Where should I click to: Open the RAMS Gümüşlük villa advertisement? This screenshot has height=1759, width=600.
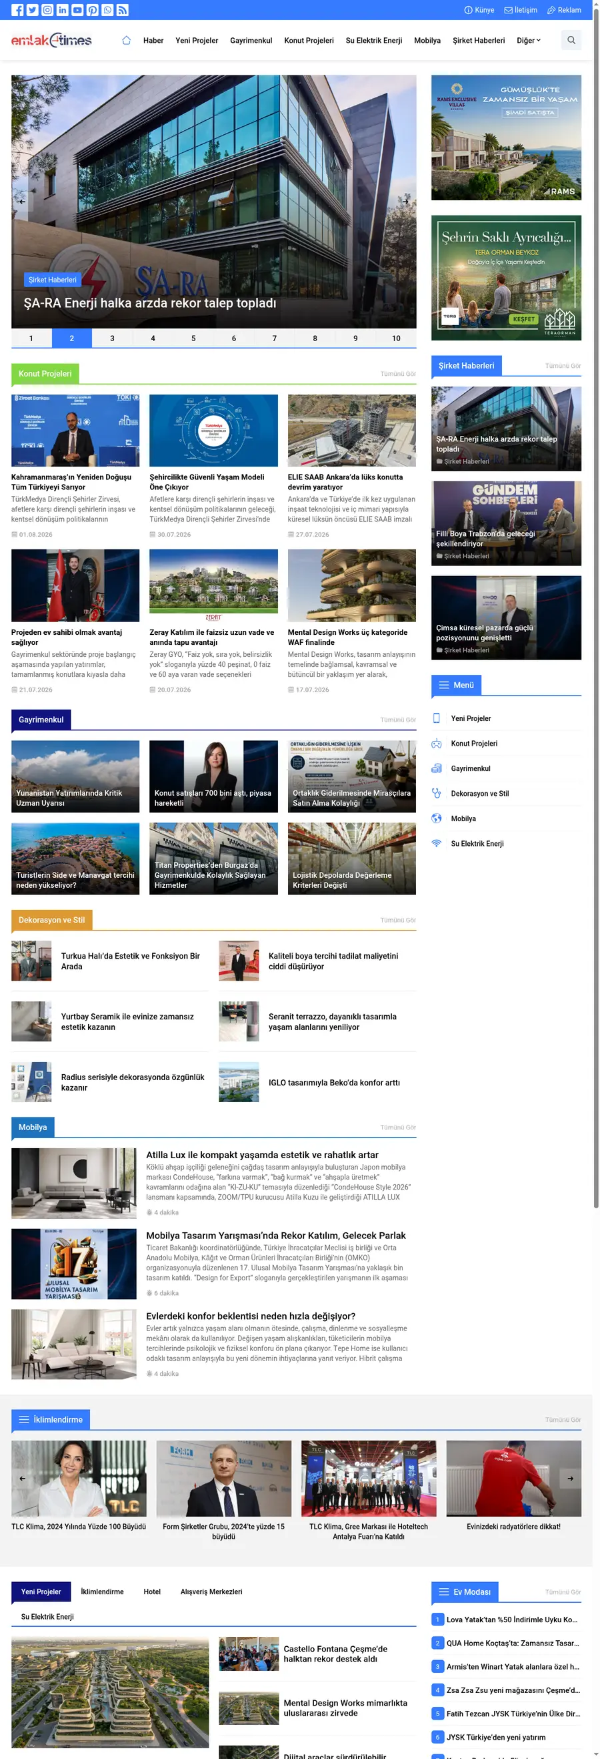pyautogui.click(x=506, y=138)
